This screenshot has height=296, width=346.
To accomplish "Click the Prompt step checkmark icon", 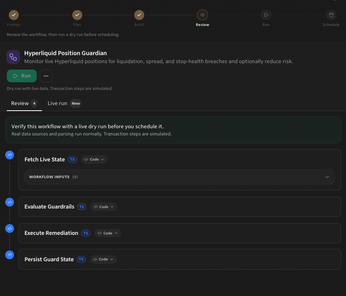I will [14, 15].
